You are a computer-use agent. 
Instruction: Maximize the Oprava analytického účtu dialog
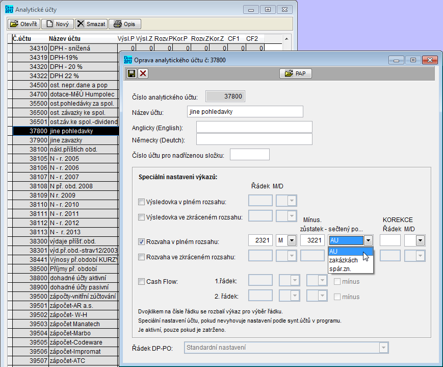pos(413,60)
